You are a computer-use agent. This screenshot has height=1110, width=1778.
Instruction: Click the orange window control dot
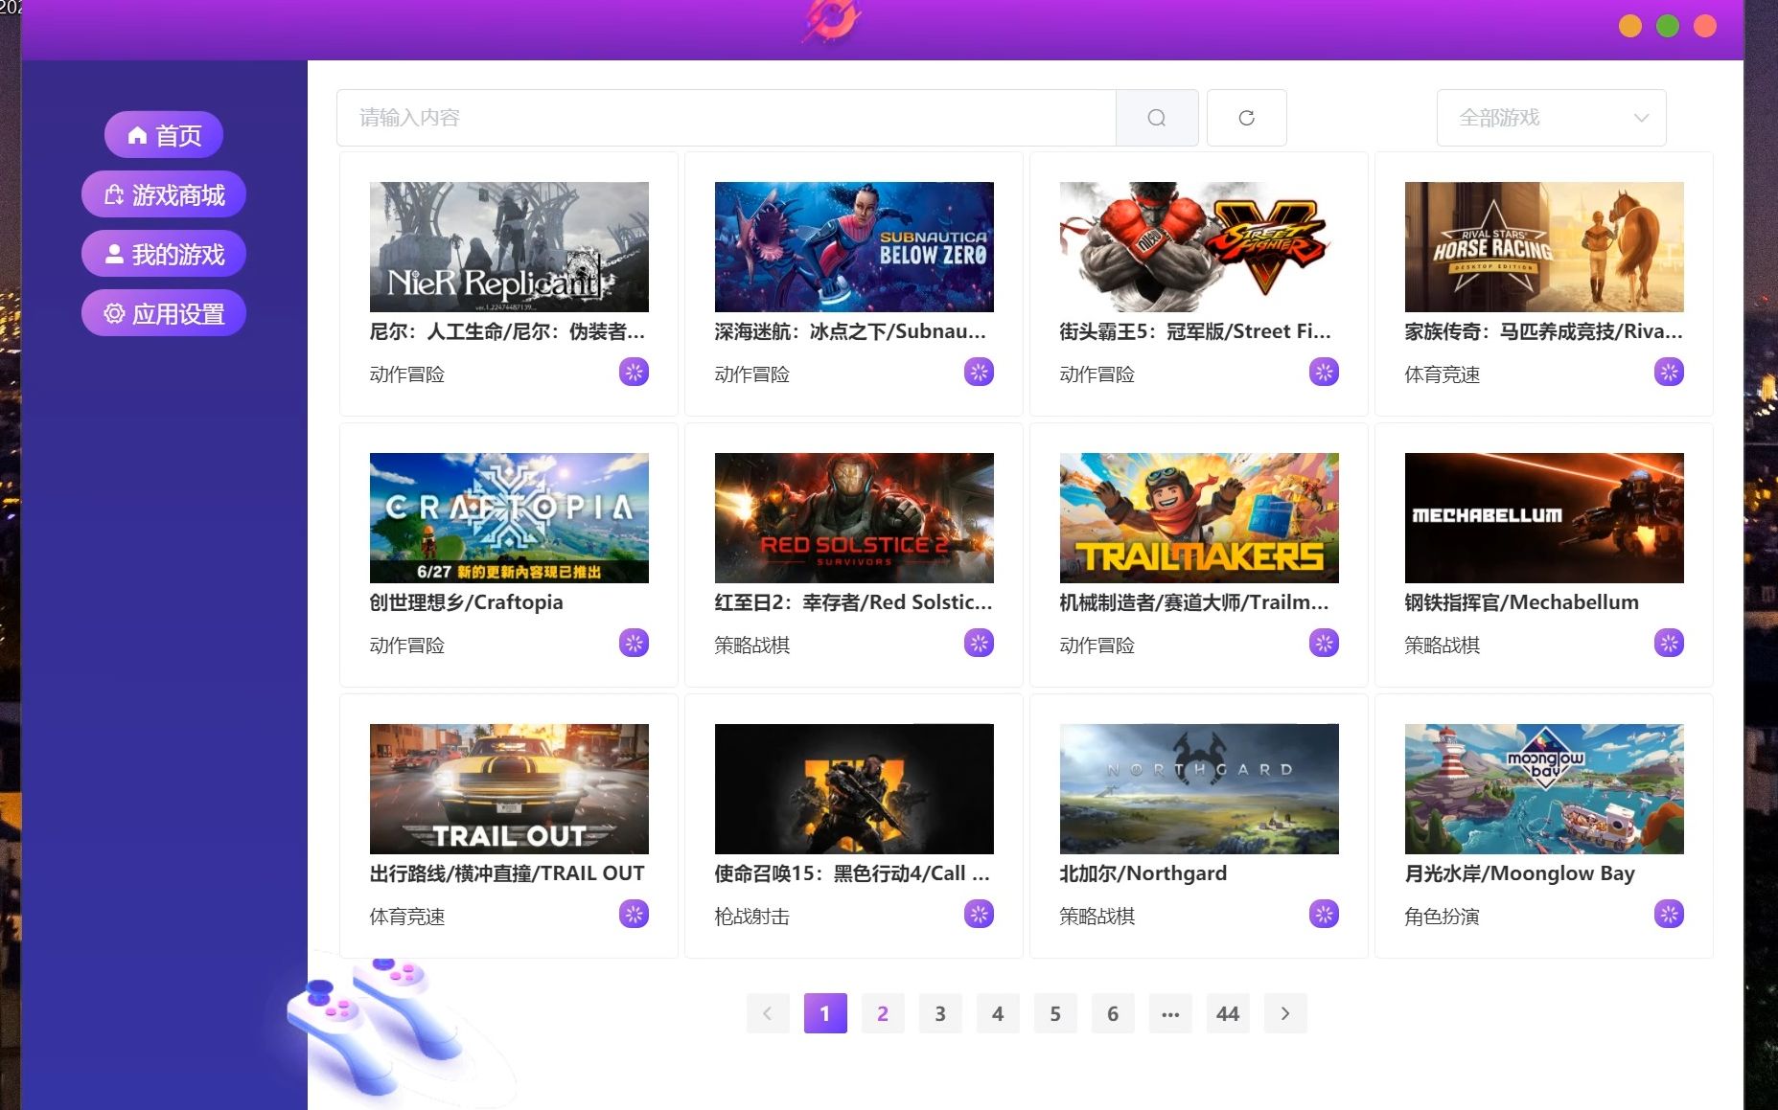(1630, 26)
